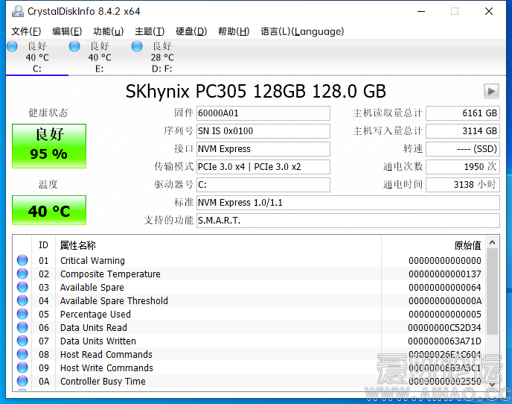Click the 40 °C temperature button
This screenshot has height=404, width=512.
click(49, 210)
